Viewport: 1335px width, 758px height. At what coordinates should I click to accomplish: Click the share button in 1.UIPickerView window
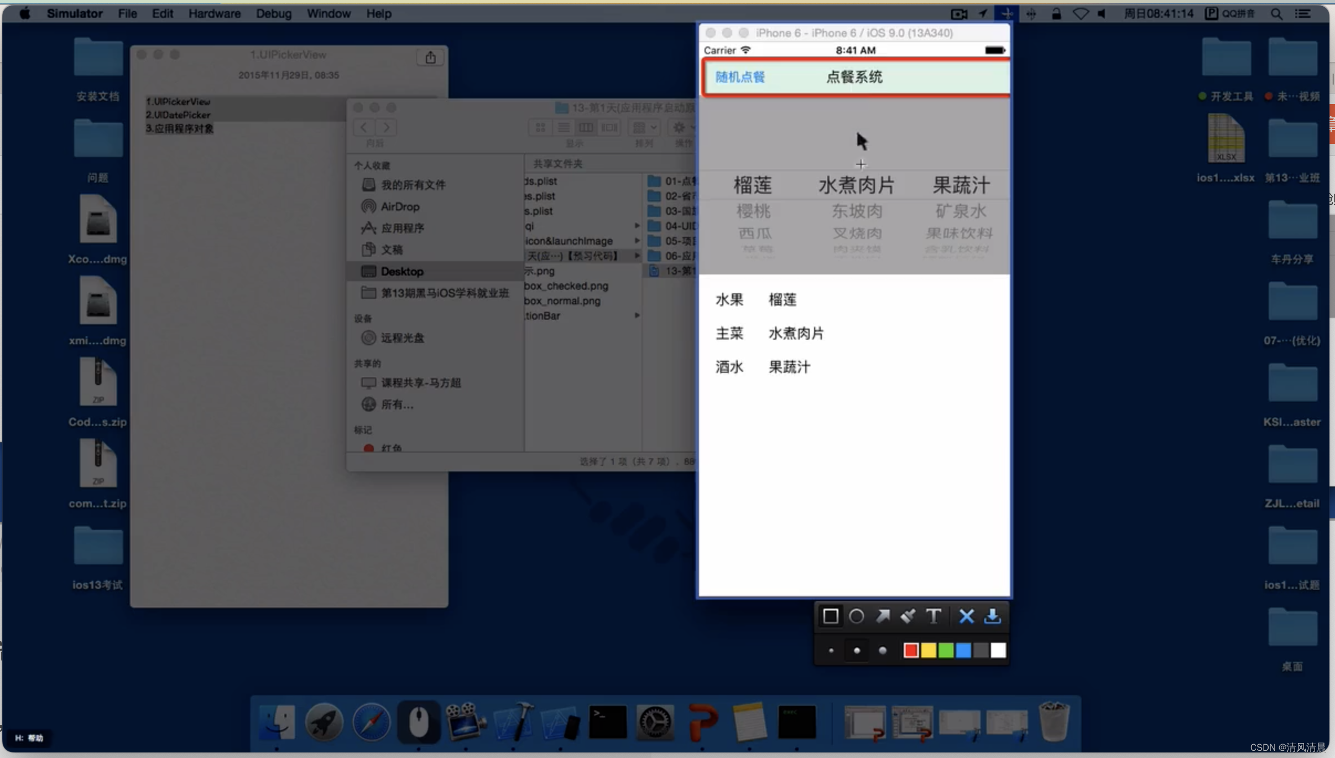[x=430, y=57]
